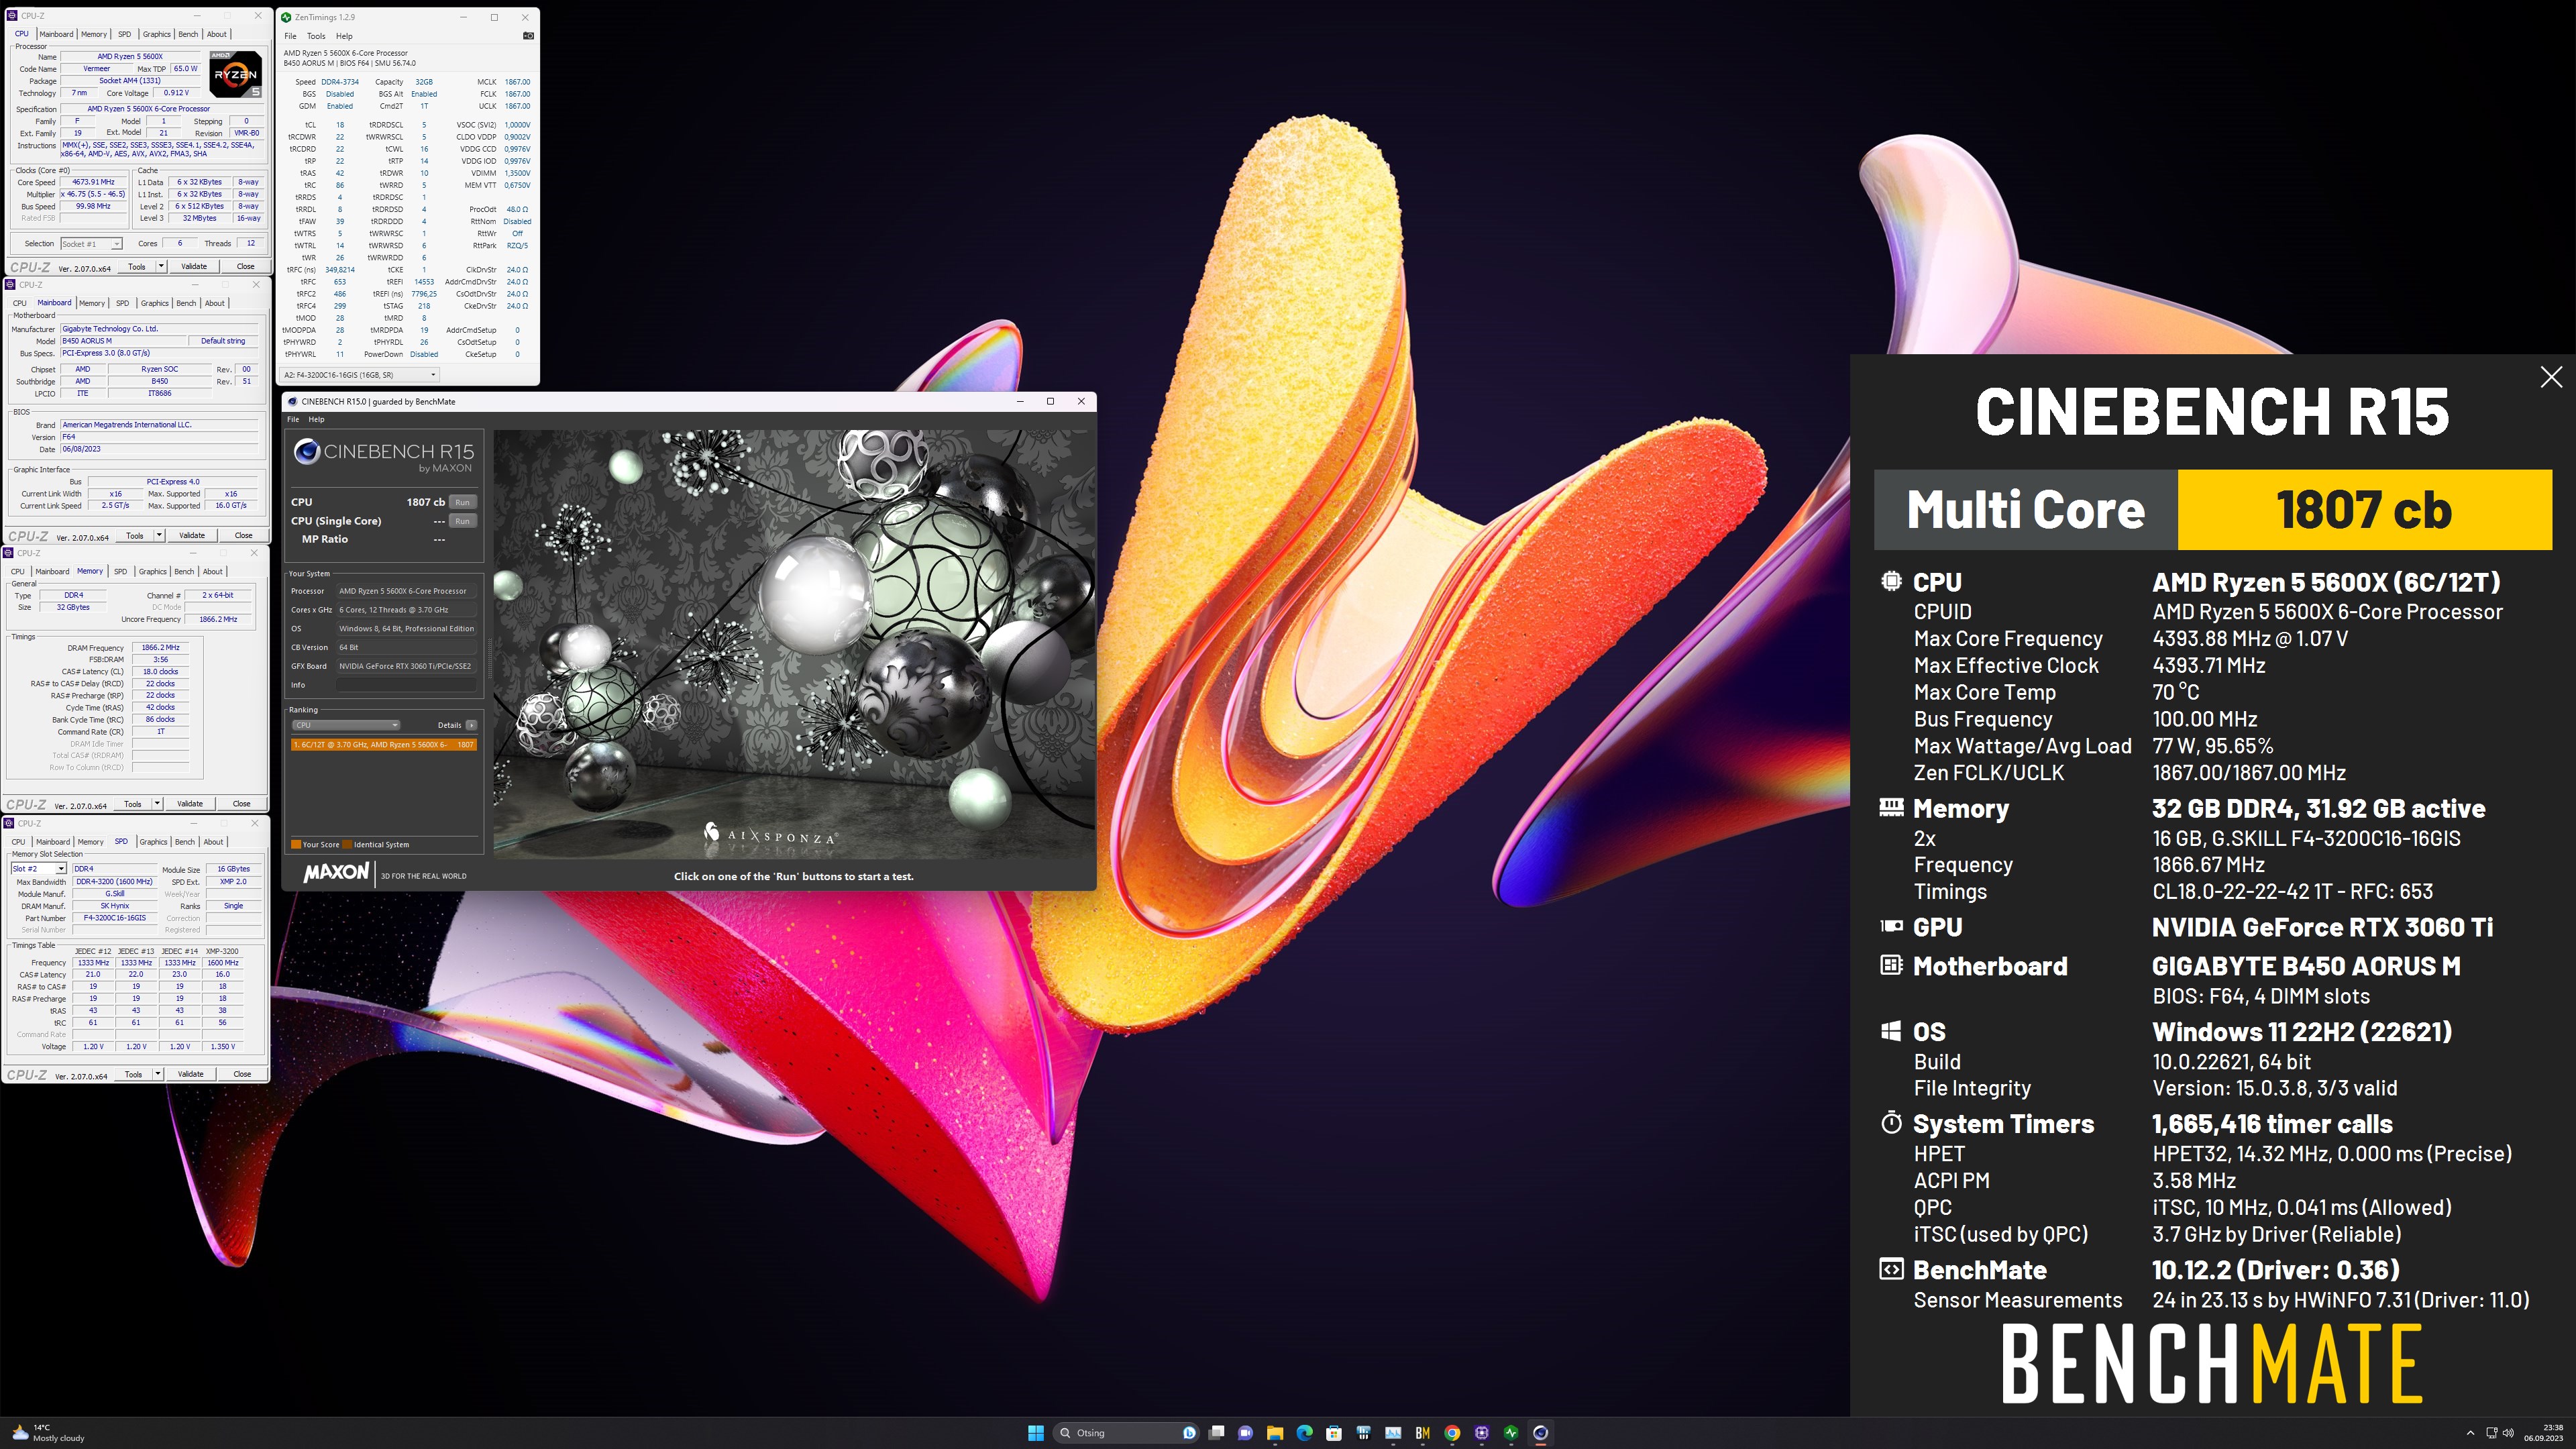2576x1449 pixels.
Task: Click the MAXON logo in Cinebench
Action: (336, 872)
